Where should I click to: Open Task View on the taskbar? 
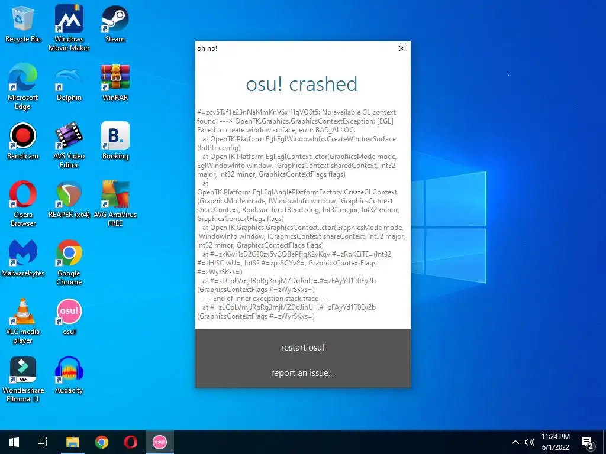43,442
